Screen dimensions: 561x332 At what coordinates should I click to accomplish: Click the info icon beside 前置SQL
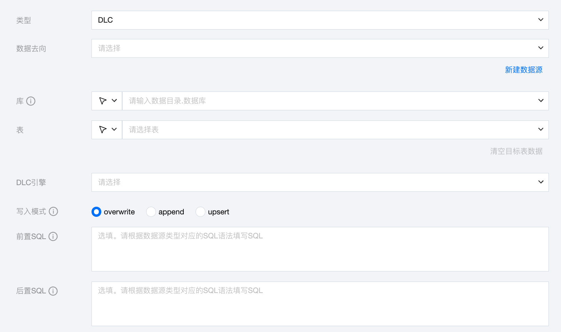[53, 237]
